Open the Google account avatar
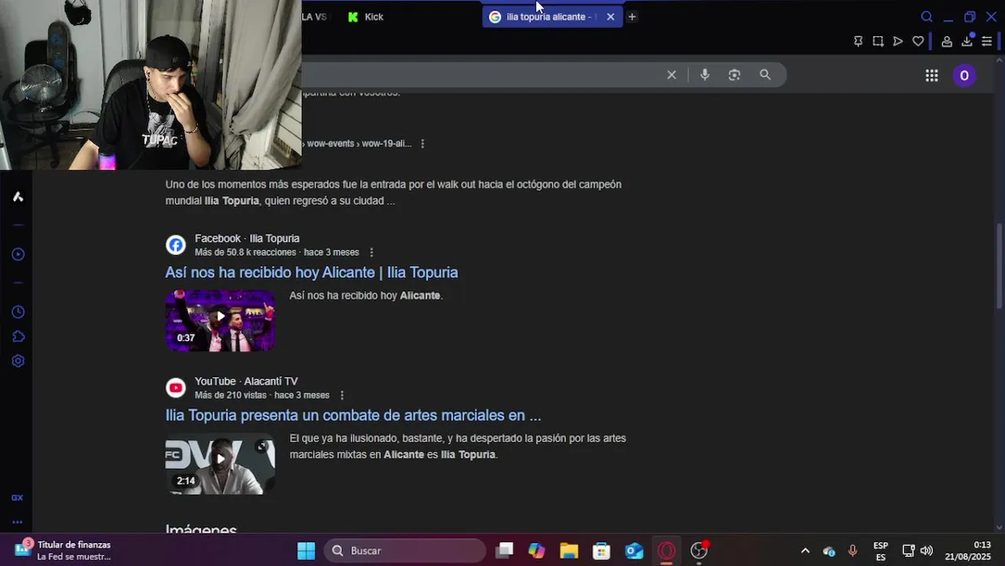The image size is (1005, 566). click(x=964, y=75)
